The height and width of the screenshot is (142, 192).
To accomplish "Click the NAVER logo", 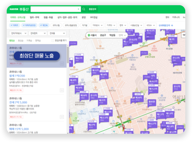I will click(x=14, y=9).
